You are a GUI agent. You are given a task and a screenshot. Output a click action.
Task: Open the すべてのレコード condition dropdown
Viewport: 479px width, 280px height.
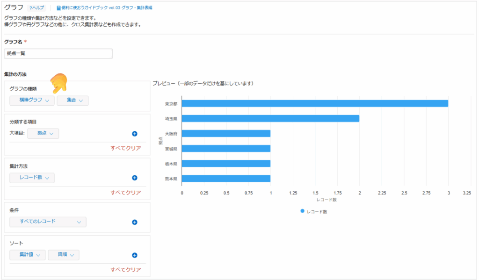point(48,222)
